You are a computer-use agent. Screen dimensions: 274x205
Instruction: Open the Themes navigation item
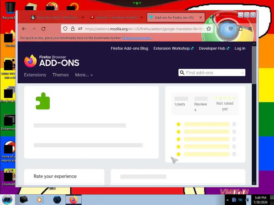[x=60, y=75]
